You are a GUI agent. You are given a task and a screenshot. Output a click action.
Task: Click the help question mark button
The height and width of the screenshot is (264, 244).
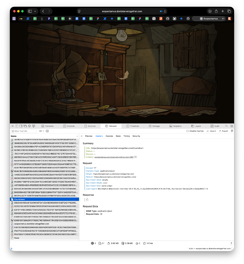tap(231, 243)
